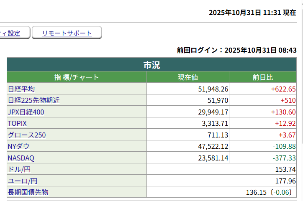Open the 日経平均 chart link
This screenshot has width=303, height=201.
(21, 89)
